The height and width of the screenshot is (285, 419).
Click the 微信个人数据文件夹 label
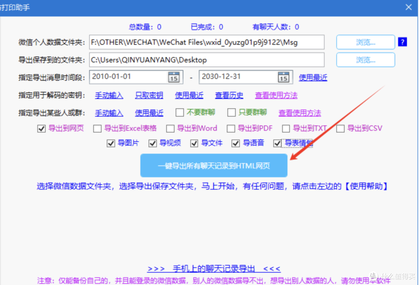(x=52, y=42)
